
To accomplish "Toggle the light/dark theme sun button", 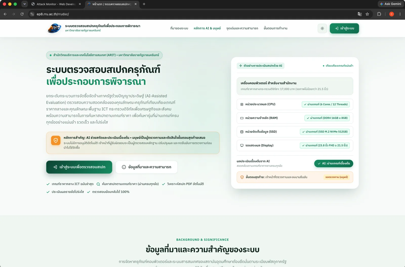I will click(x=322, y=28).
